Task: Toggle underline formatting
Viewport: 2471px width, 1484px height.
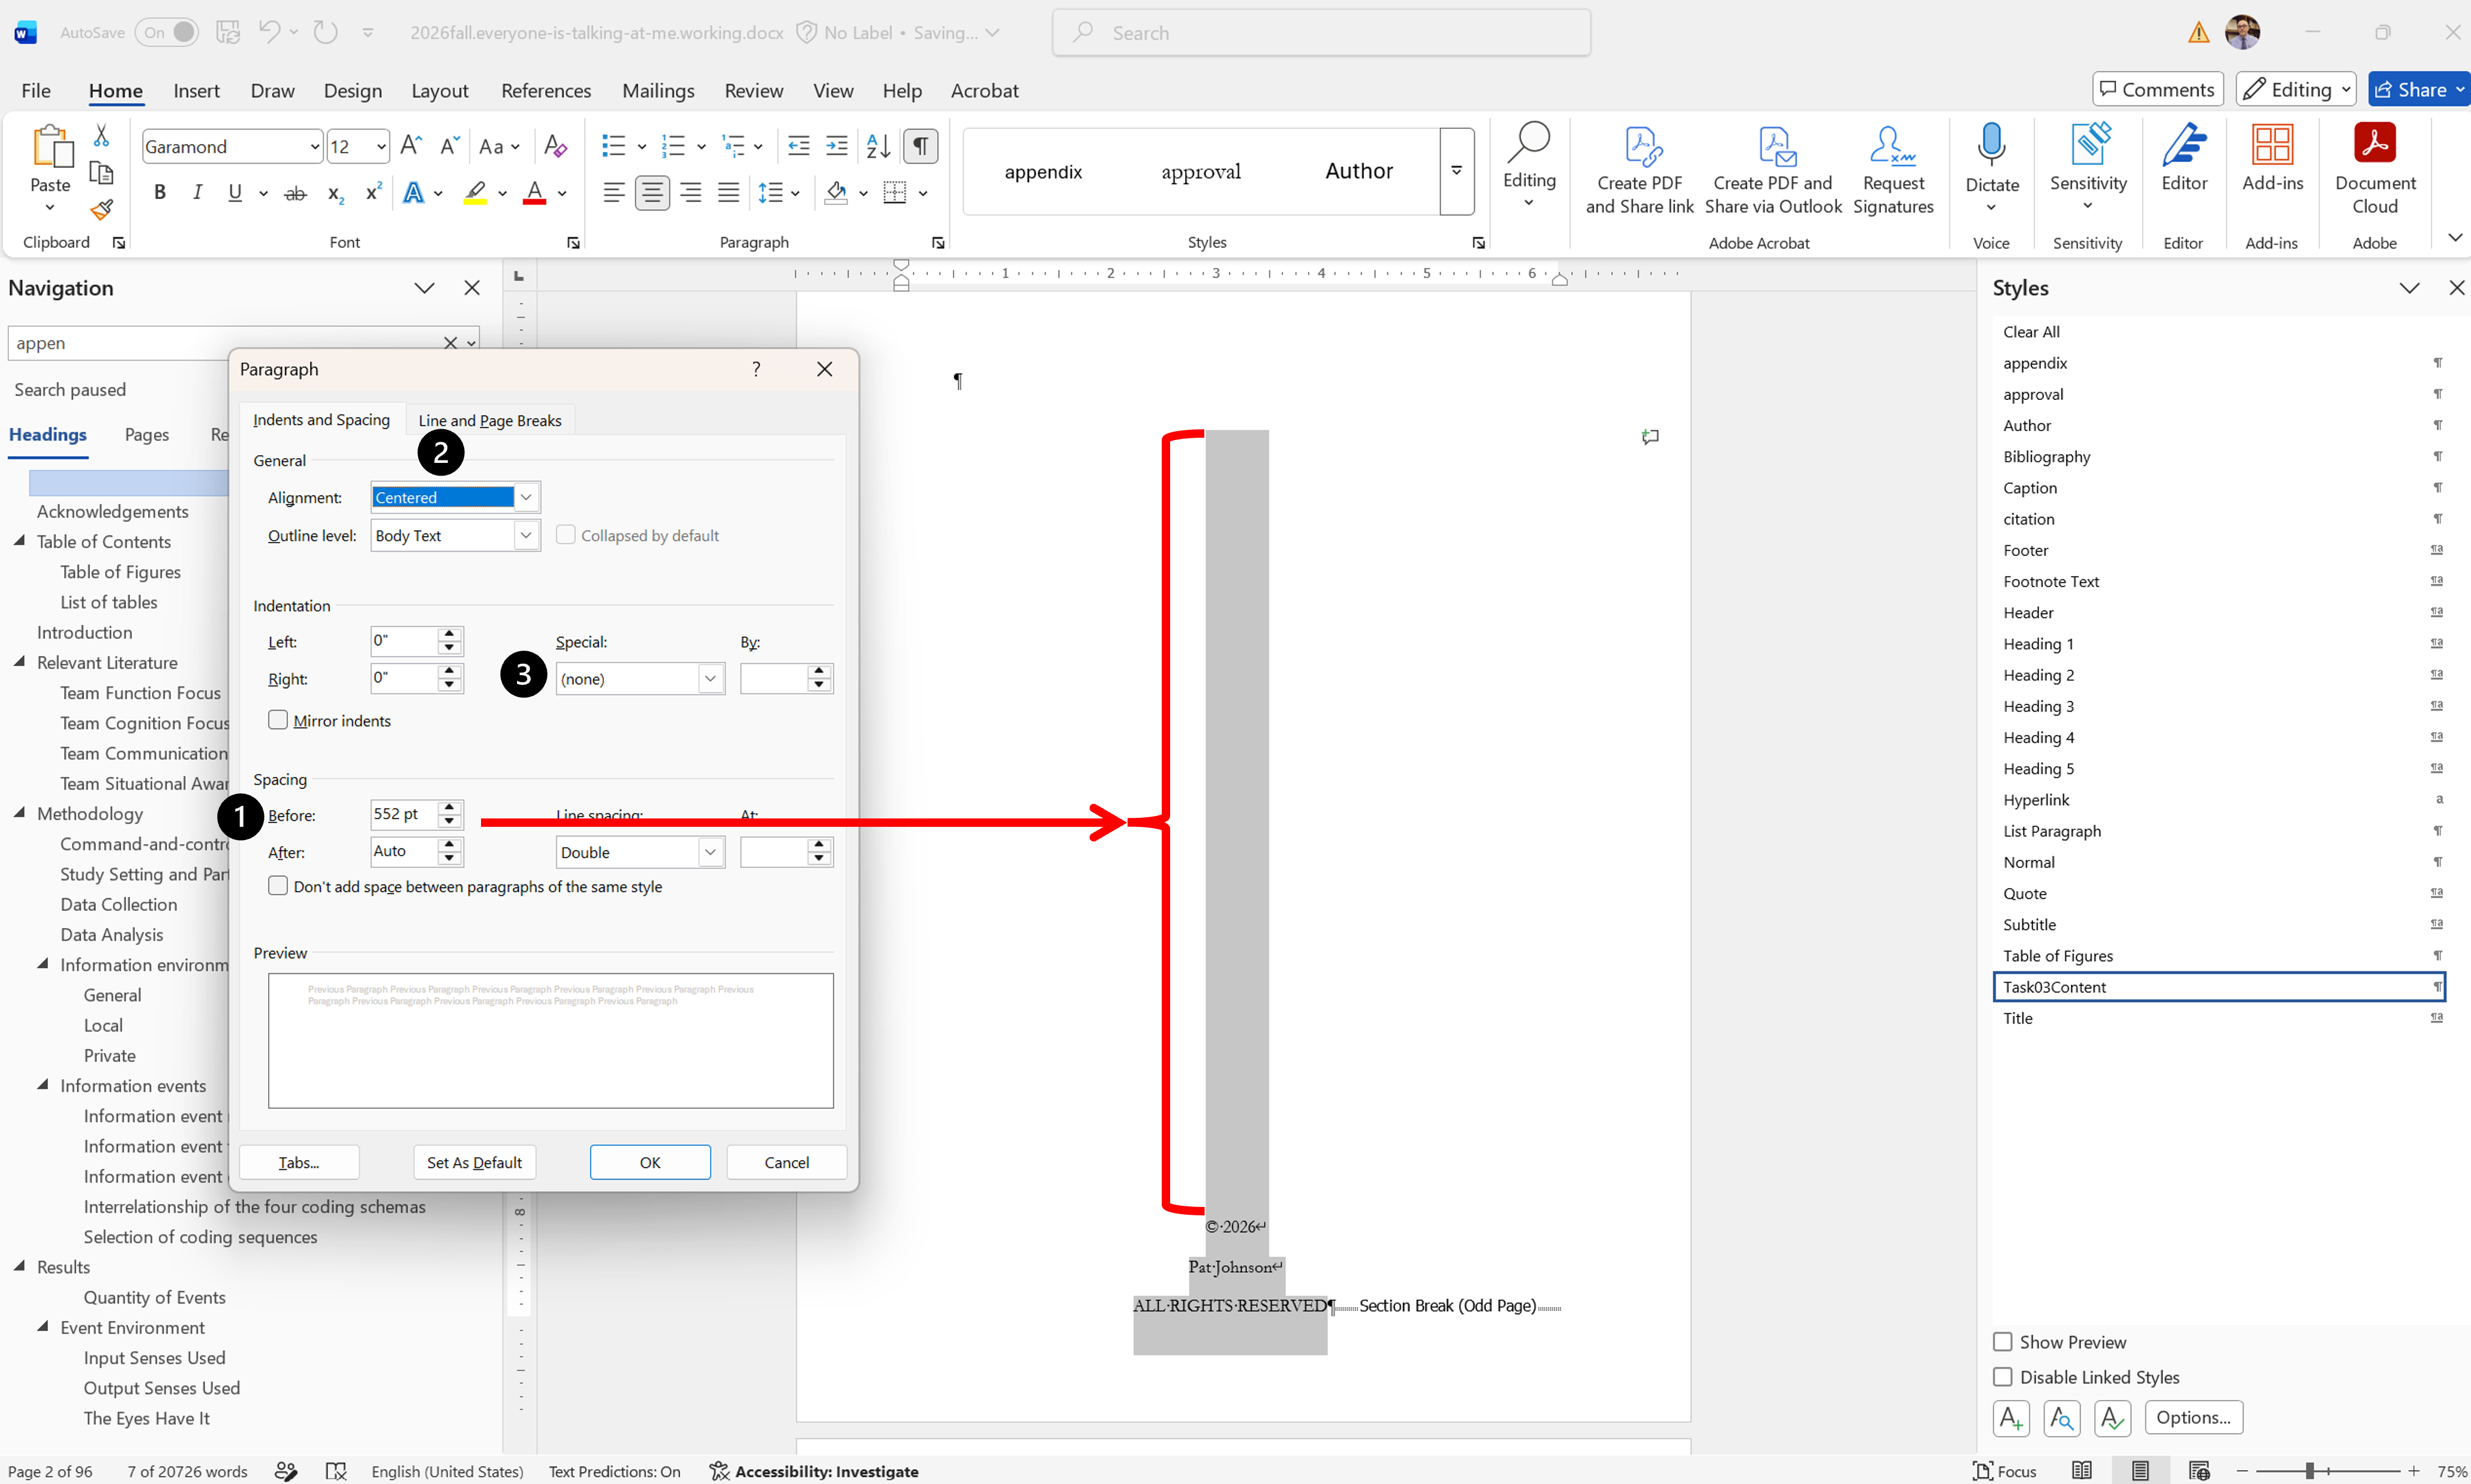Action: pyautogui.click(x=235, y=193)
